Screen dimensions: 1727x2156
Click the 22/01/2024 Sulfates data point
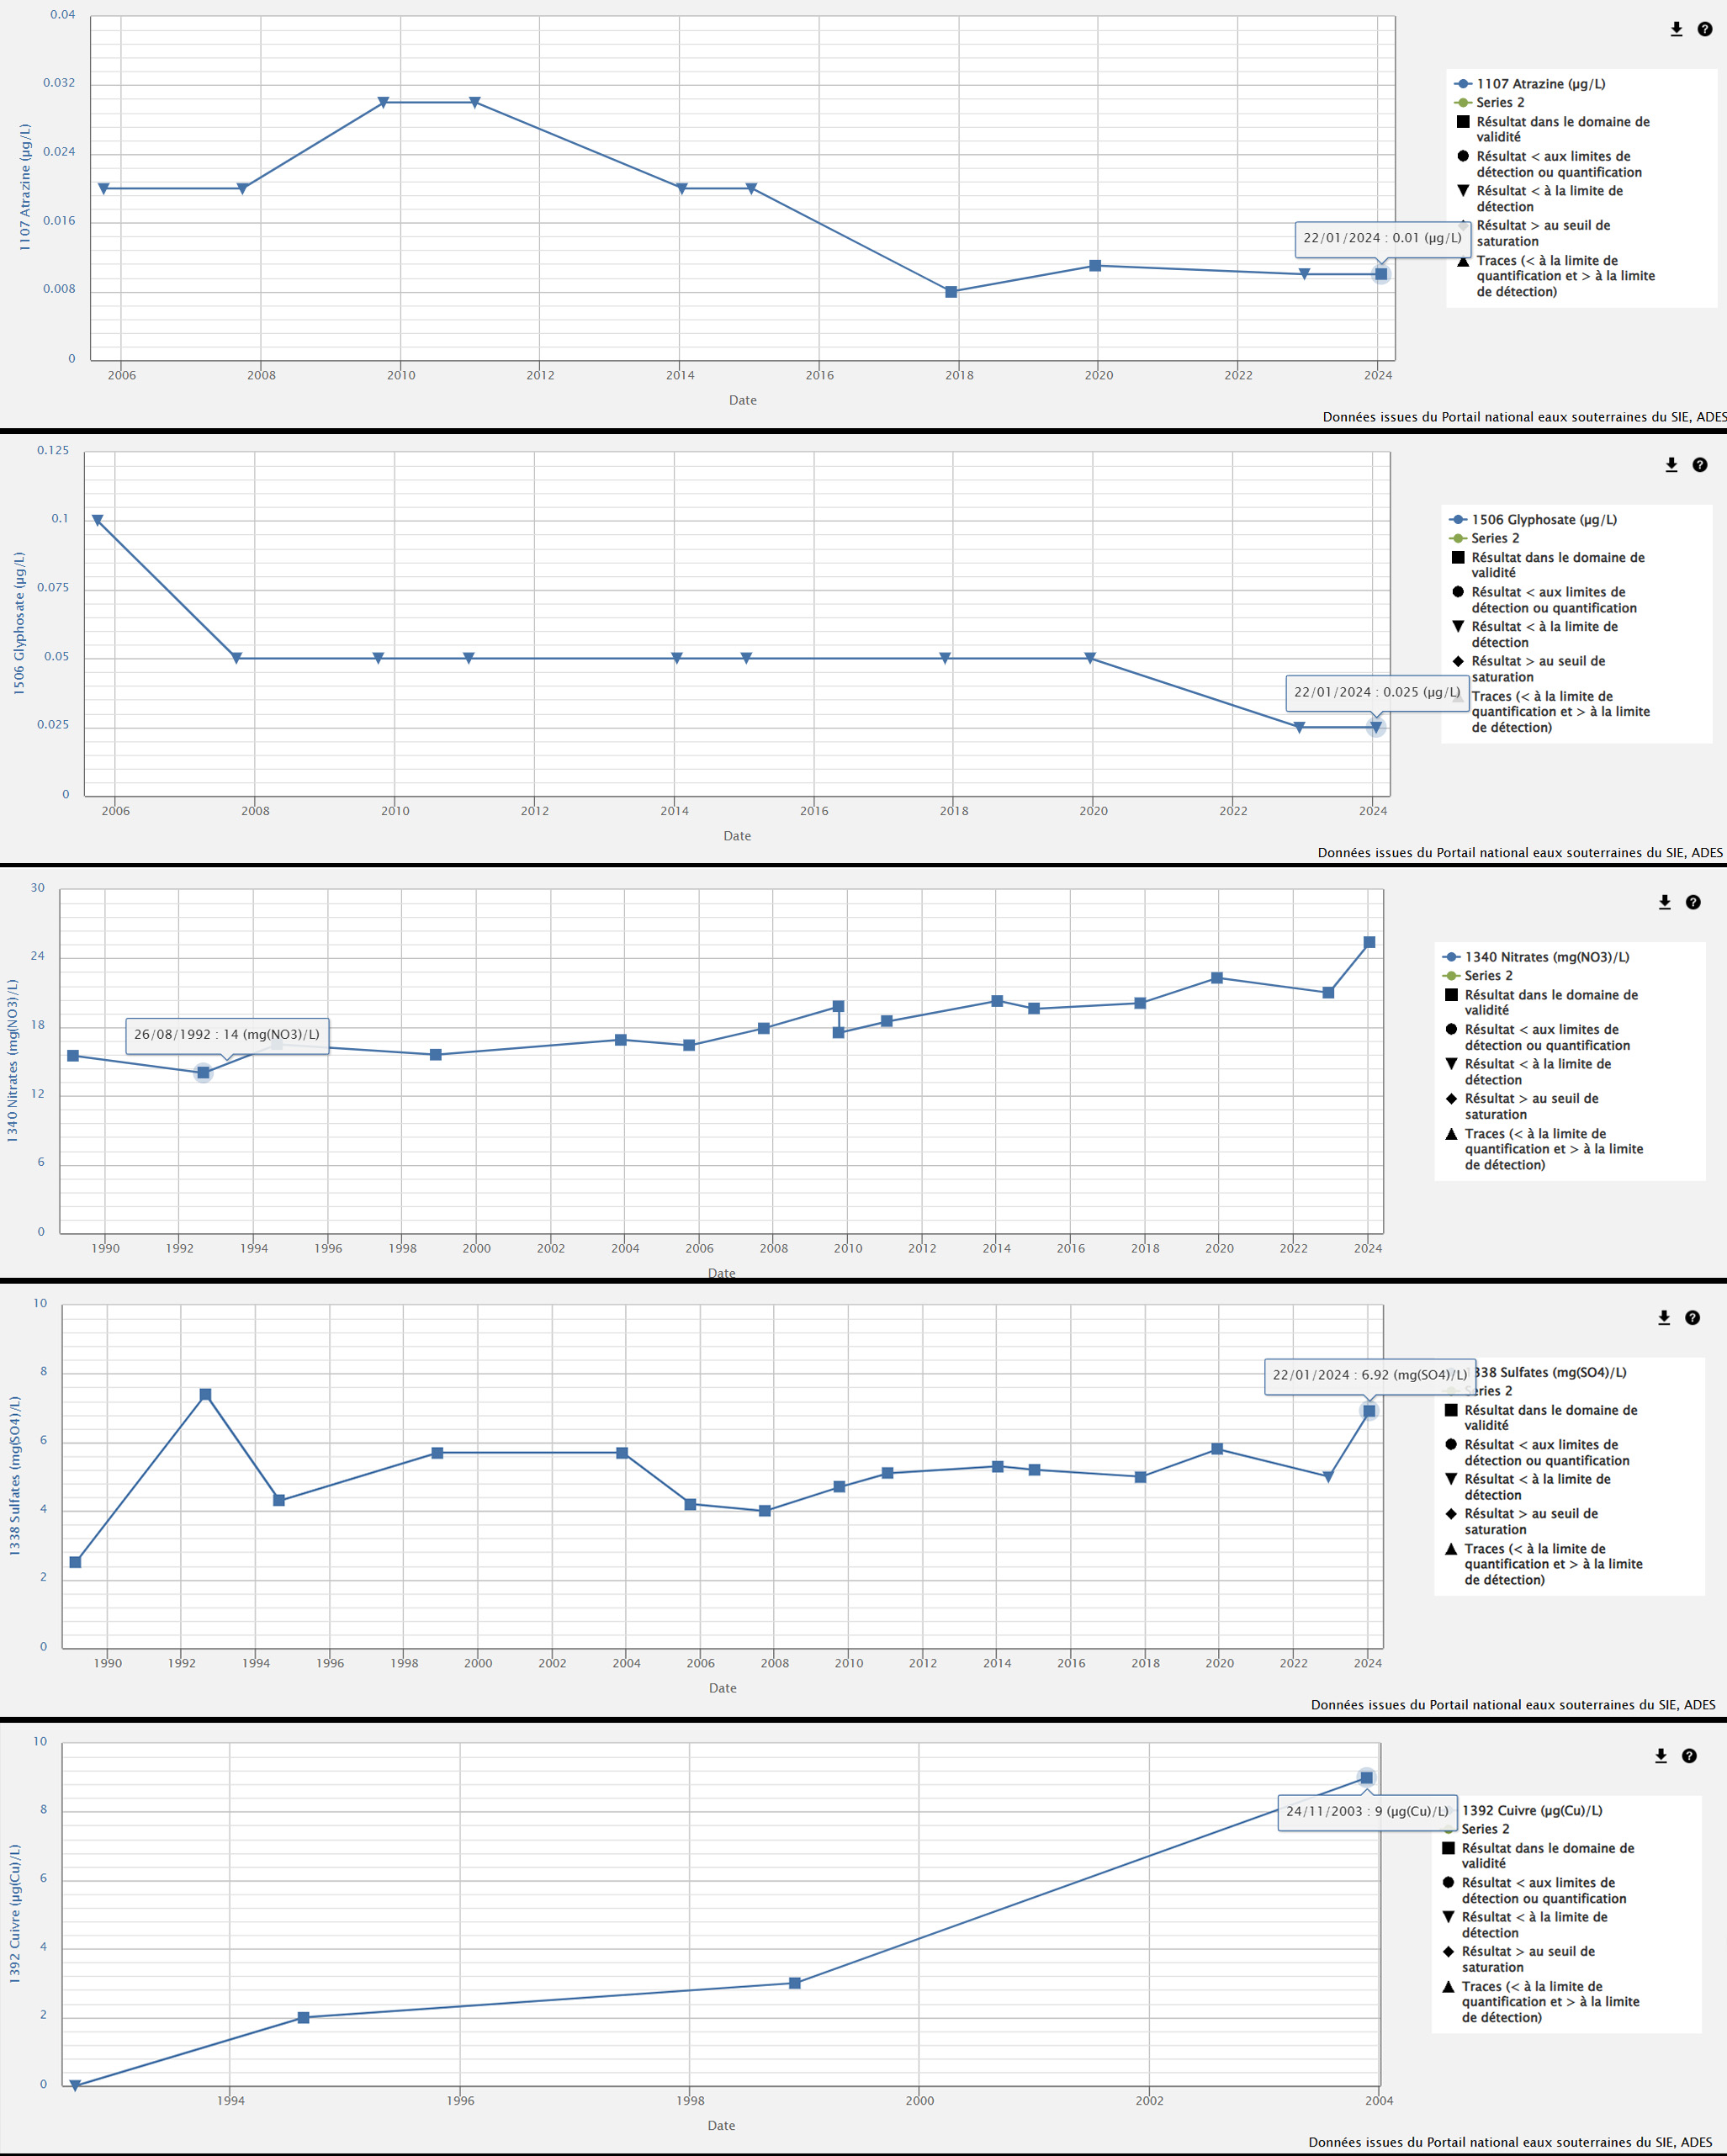pyautogui.click(x=1369, y=1411)
